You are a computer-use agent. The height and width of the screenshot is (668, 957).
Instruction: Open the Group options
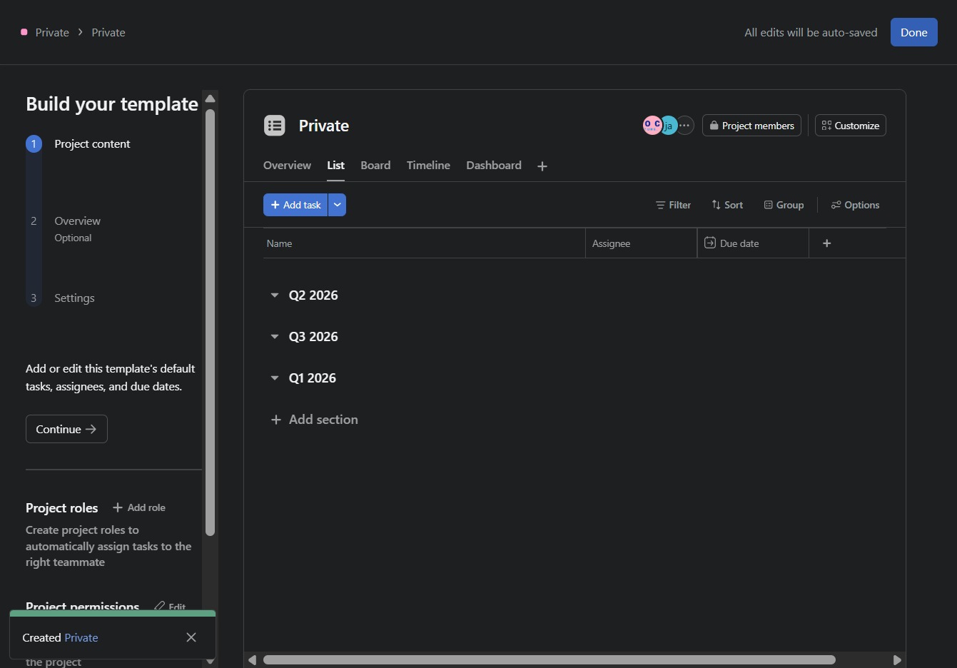[784, 205]
